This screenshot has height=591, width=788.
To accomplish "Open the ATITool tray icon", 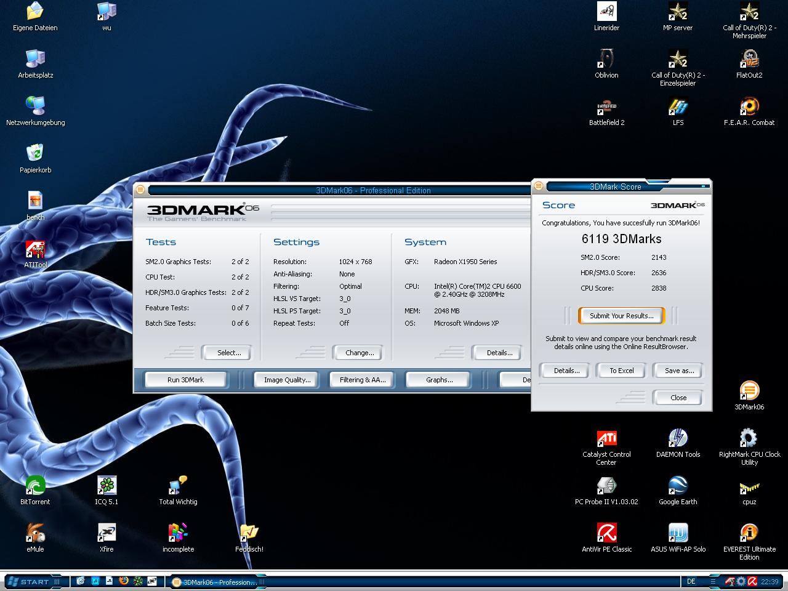I will 730,581.
